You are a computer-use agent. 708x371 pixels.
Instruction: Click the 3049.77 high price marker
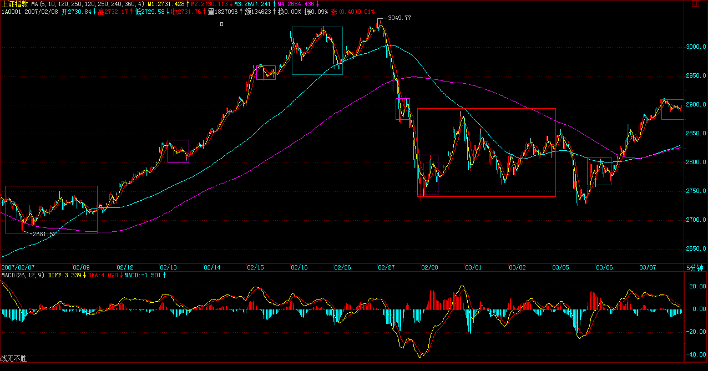(399, 18)
